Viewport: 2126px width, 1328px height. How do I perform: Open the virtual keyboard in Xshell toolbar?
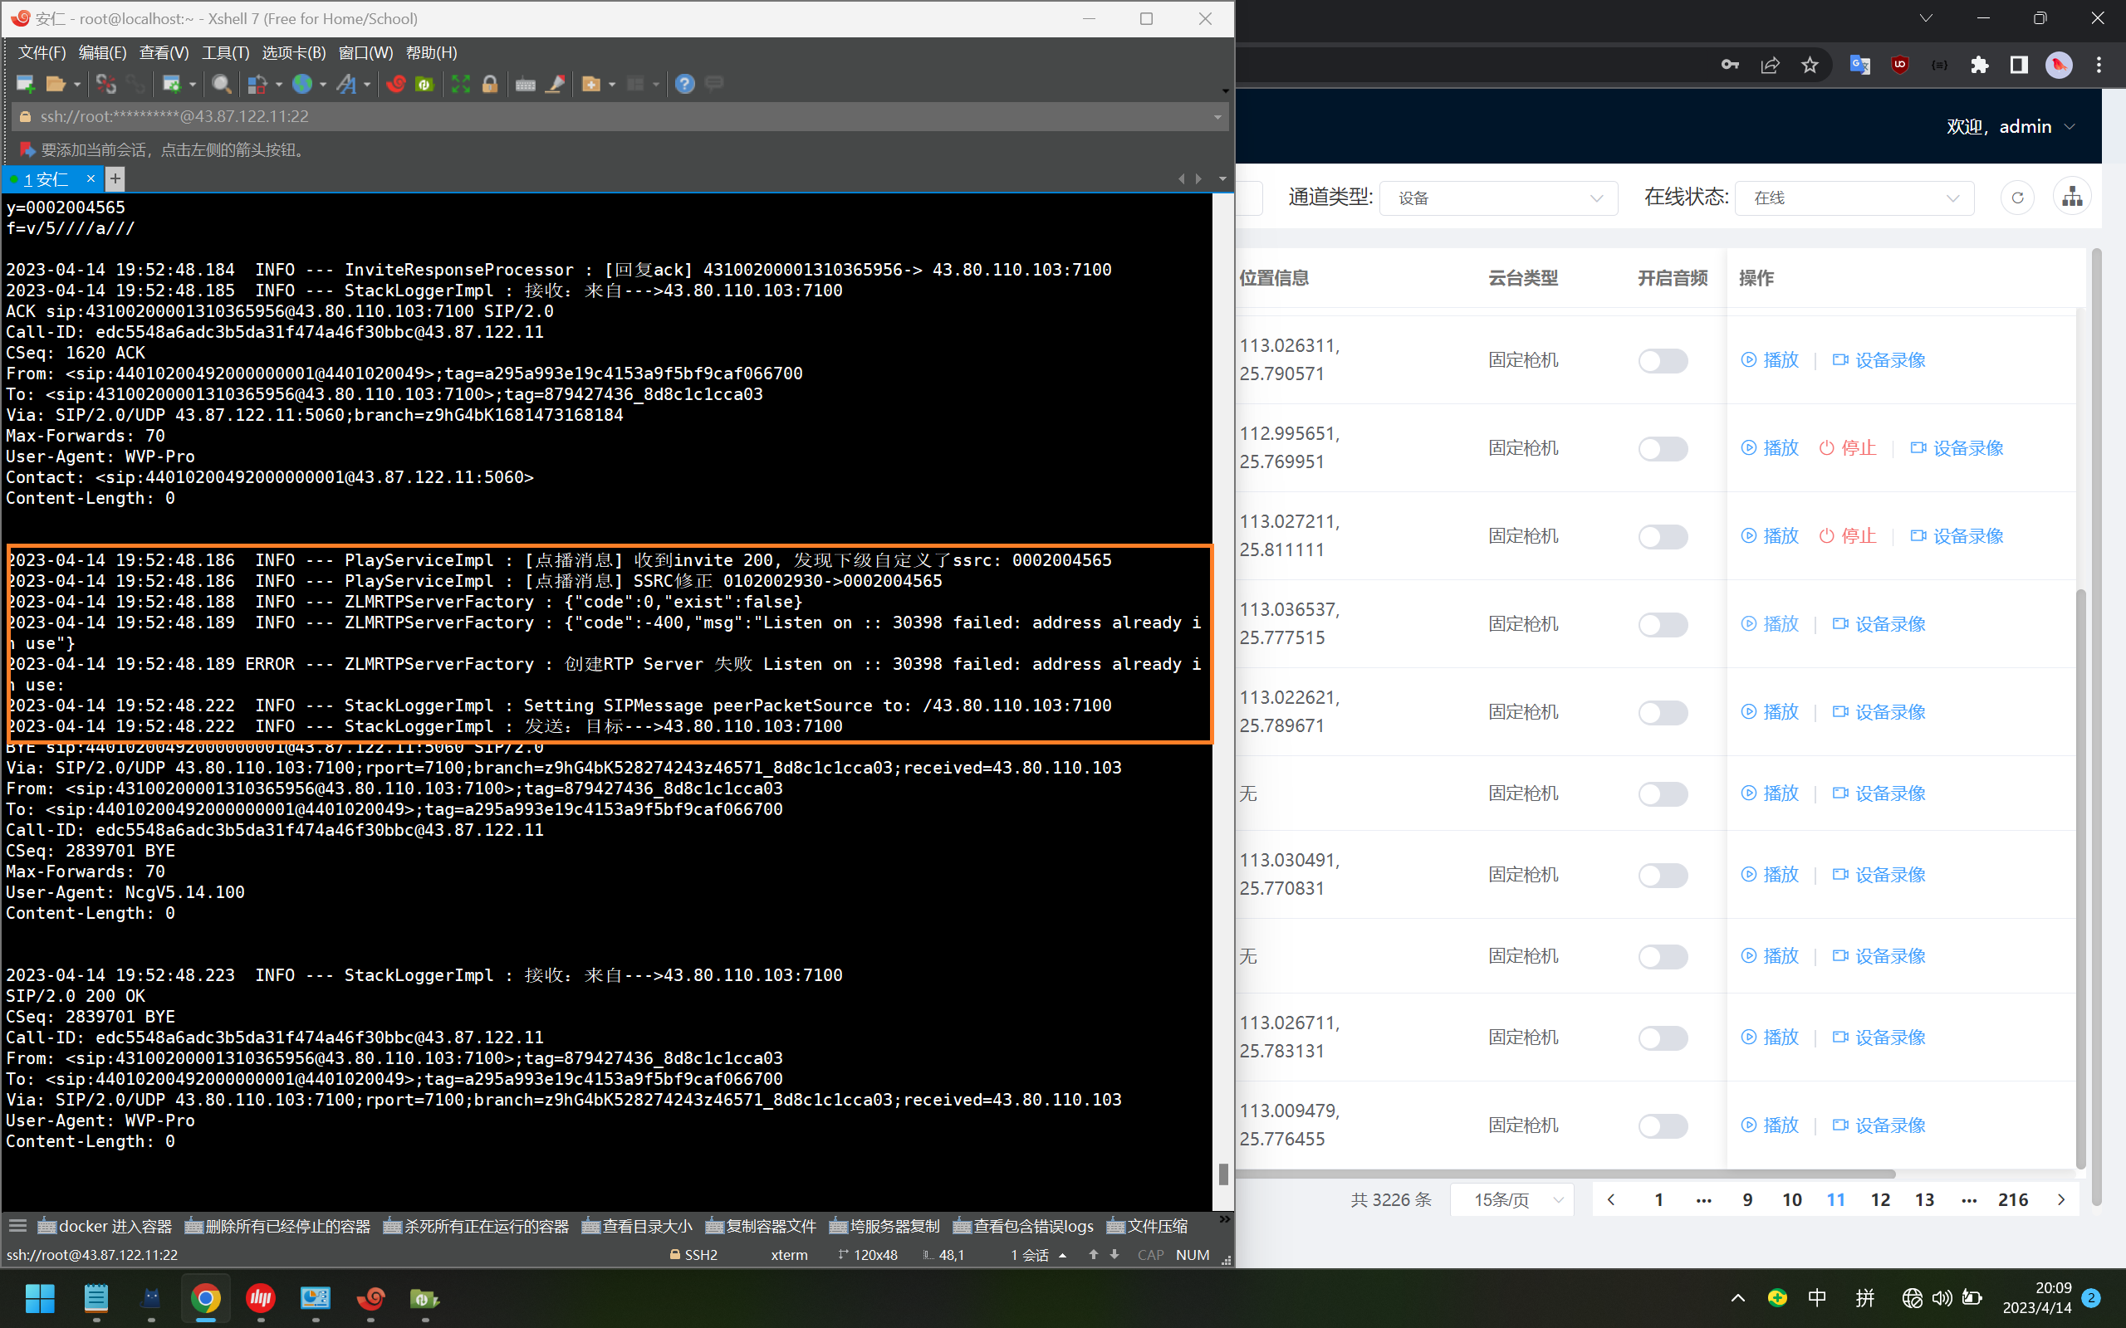pyautogui.click(x=526, y=84)
